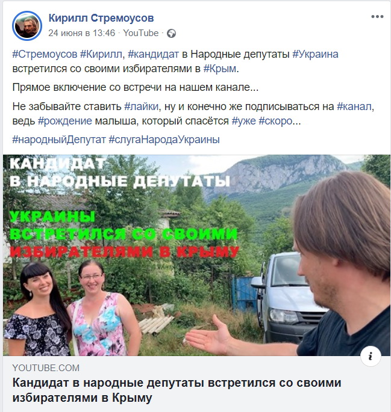The height and width of the screenshot is (412, 391).
Task: Follow the #кандидат hashtag link
Action: (153, 54)
